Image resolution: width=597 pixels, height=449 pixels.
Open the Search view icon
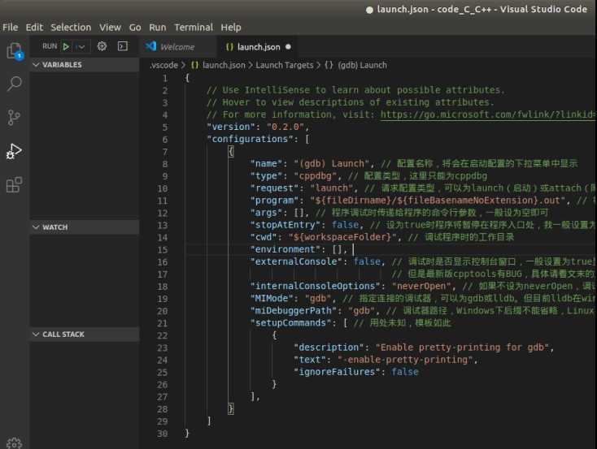click(15, 84)
